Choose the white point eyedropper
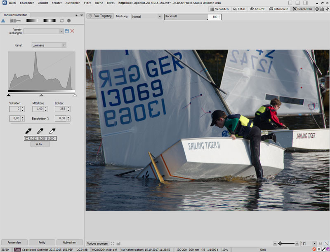330x252 pixels. [52, 131]
